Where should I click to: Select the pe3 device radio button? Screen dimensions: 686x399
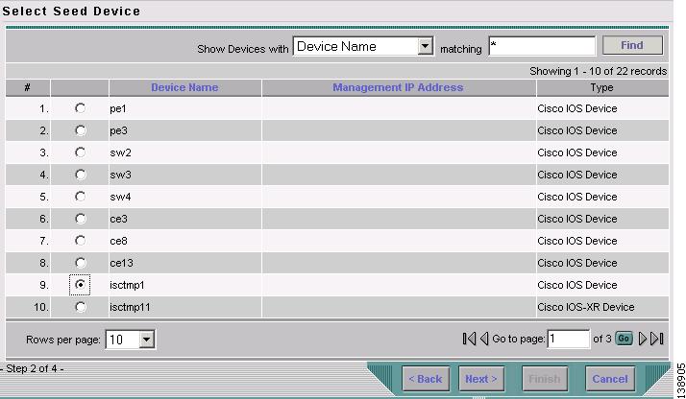[80, 130]
